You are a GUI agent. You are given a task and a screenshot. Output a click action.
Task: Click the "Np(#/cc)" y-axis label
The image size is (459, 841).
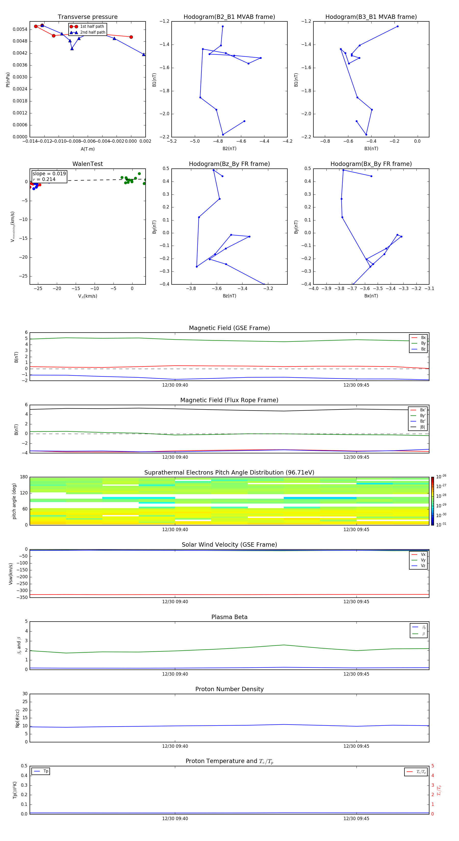(x=17, y=718)
